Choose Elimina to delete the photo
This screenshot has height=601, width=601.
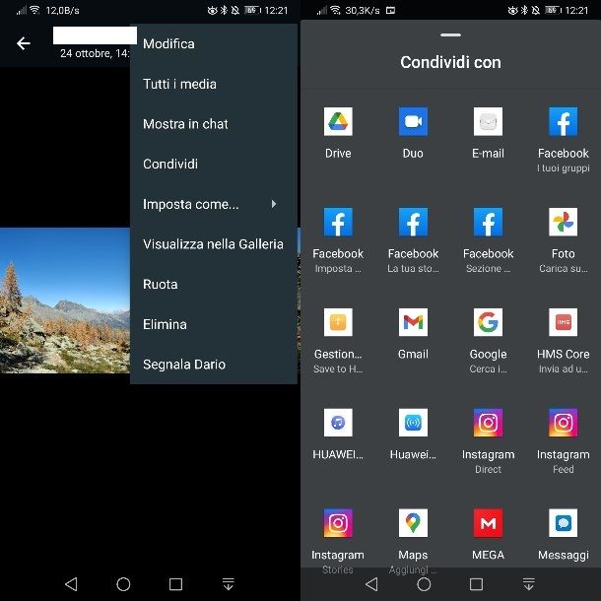pos(214,324)
